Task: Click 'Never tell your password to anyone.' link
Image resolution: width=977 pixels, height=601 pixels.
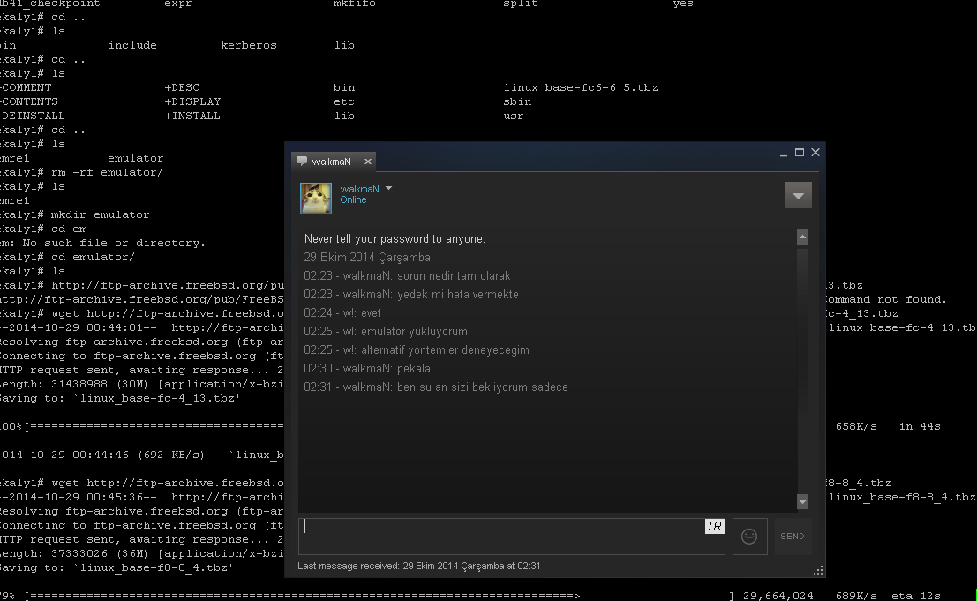Action: [395, 238]
